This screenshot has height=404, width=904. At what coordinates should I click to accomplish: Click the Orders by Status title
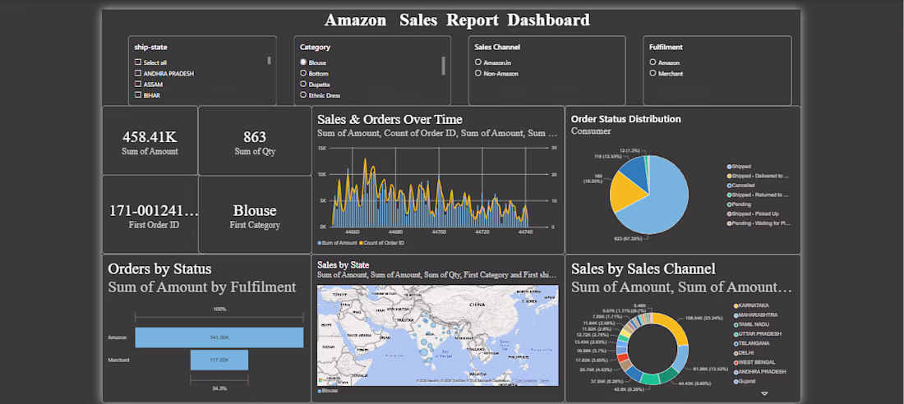click(x=159, y=269)
